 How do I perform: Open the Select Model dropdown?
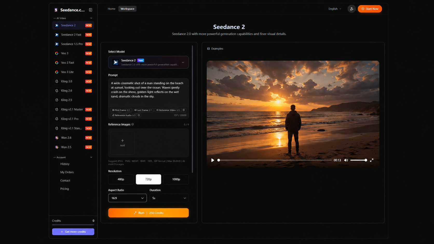coord(148,62)
